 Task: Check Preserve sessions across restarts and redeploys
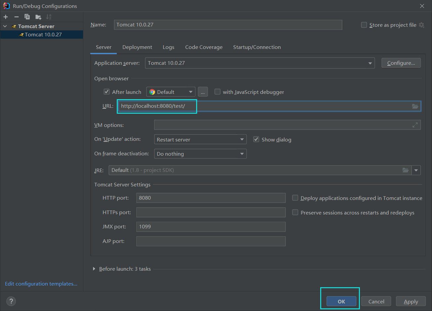(x=295, y=213)
